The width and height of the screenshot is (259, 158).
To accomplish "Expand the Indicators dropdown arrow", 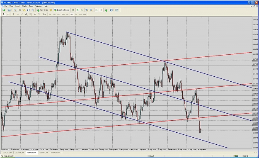I will [108, 10].
